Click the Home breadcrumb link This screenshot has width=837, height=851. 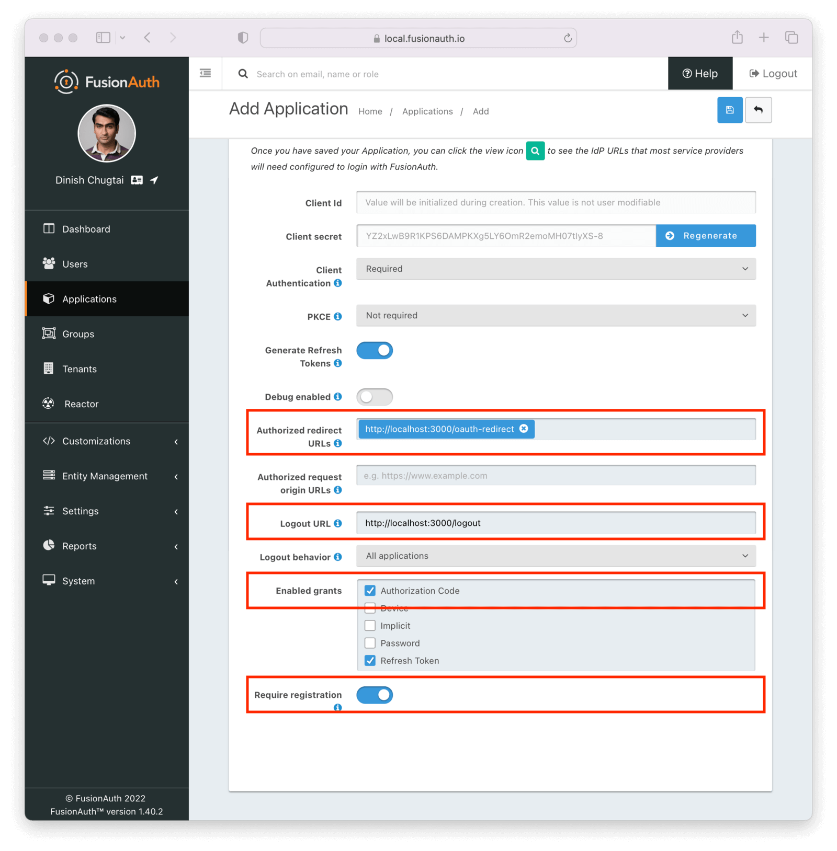click(x=370, y=111)
